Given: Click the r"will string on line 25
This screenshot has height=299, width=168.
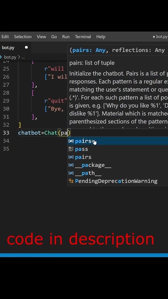Looking at the screenshot, I should [x=54, y=69].
